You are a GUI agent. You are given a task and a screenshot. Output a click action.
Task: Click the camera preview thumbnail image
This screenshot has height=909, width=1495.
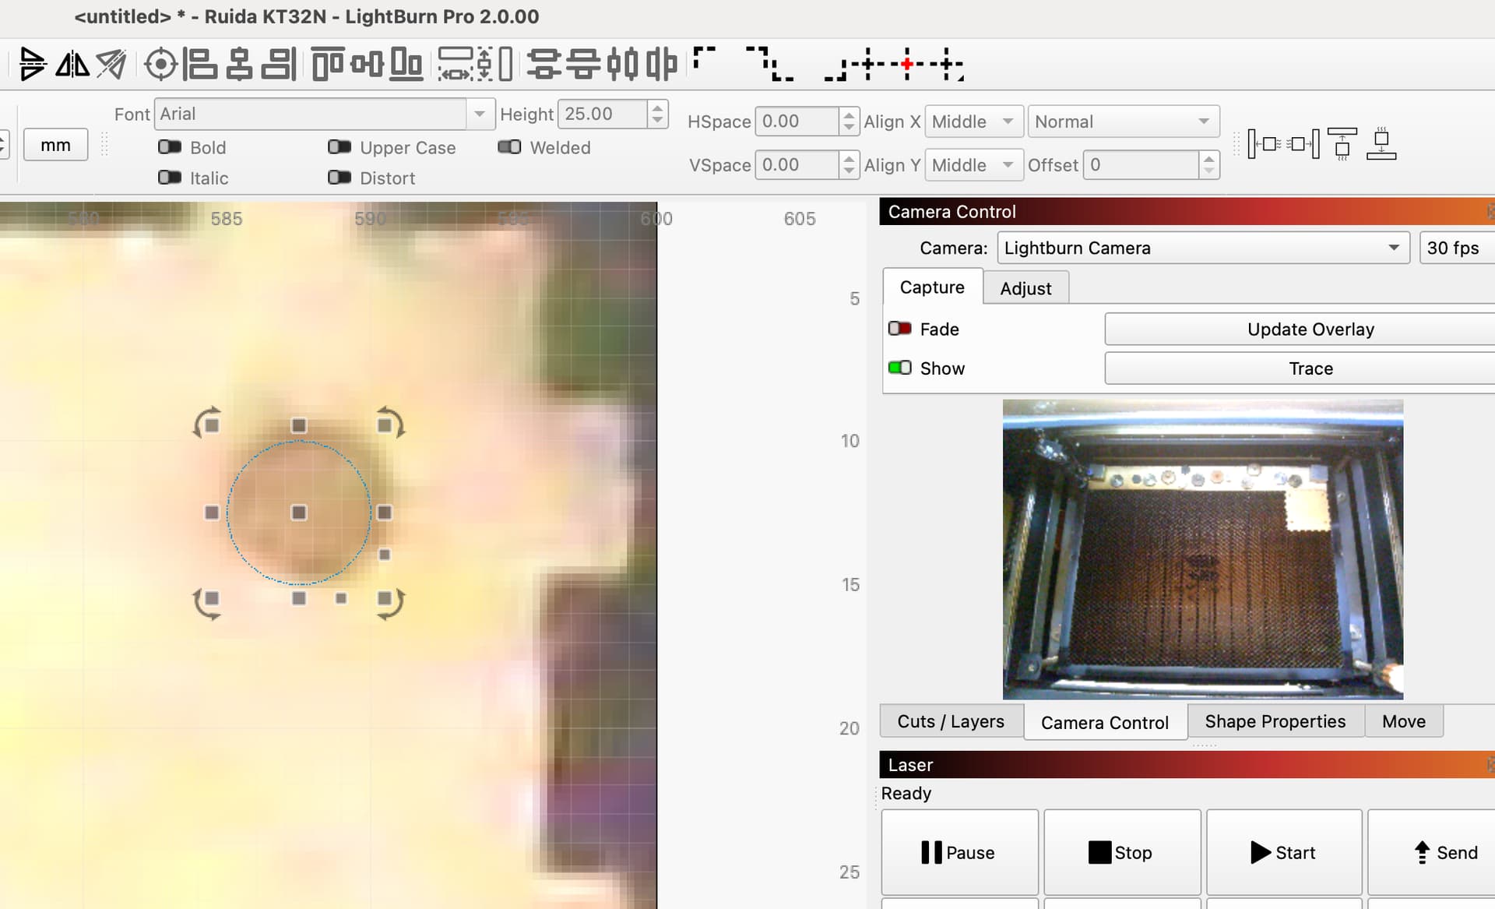1203,549
